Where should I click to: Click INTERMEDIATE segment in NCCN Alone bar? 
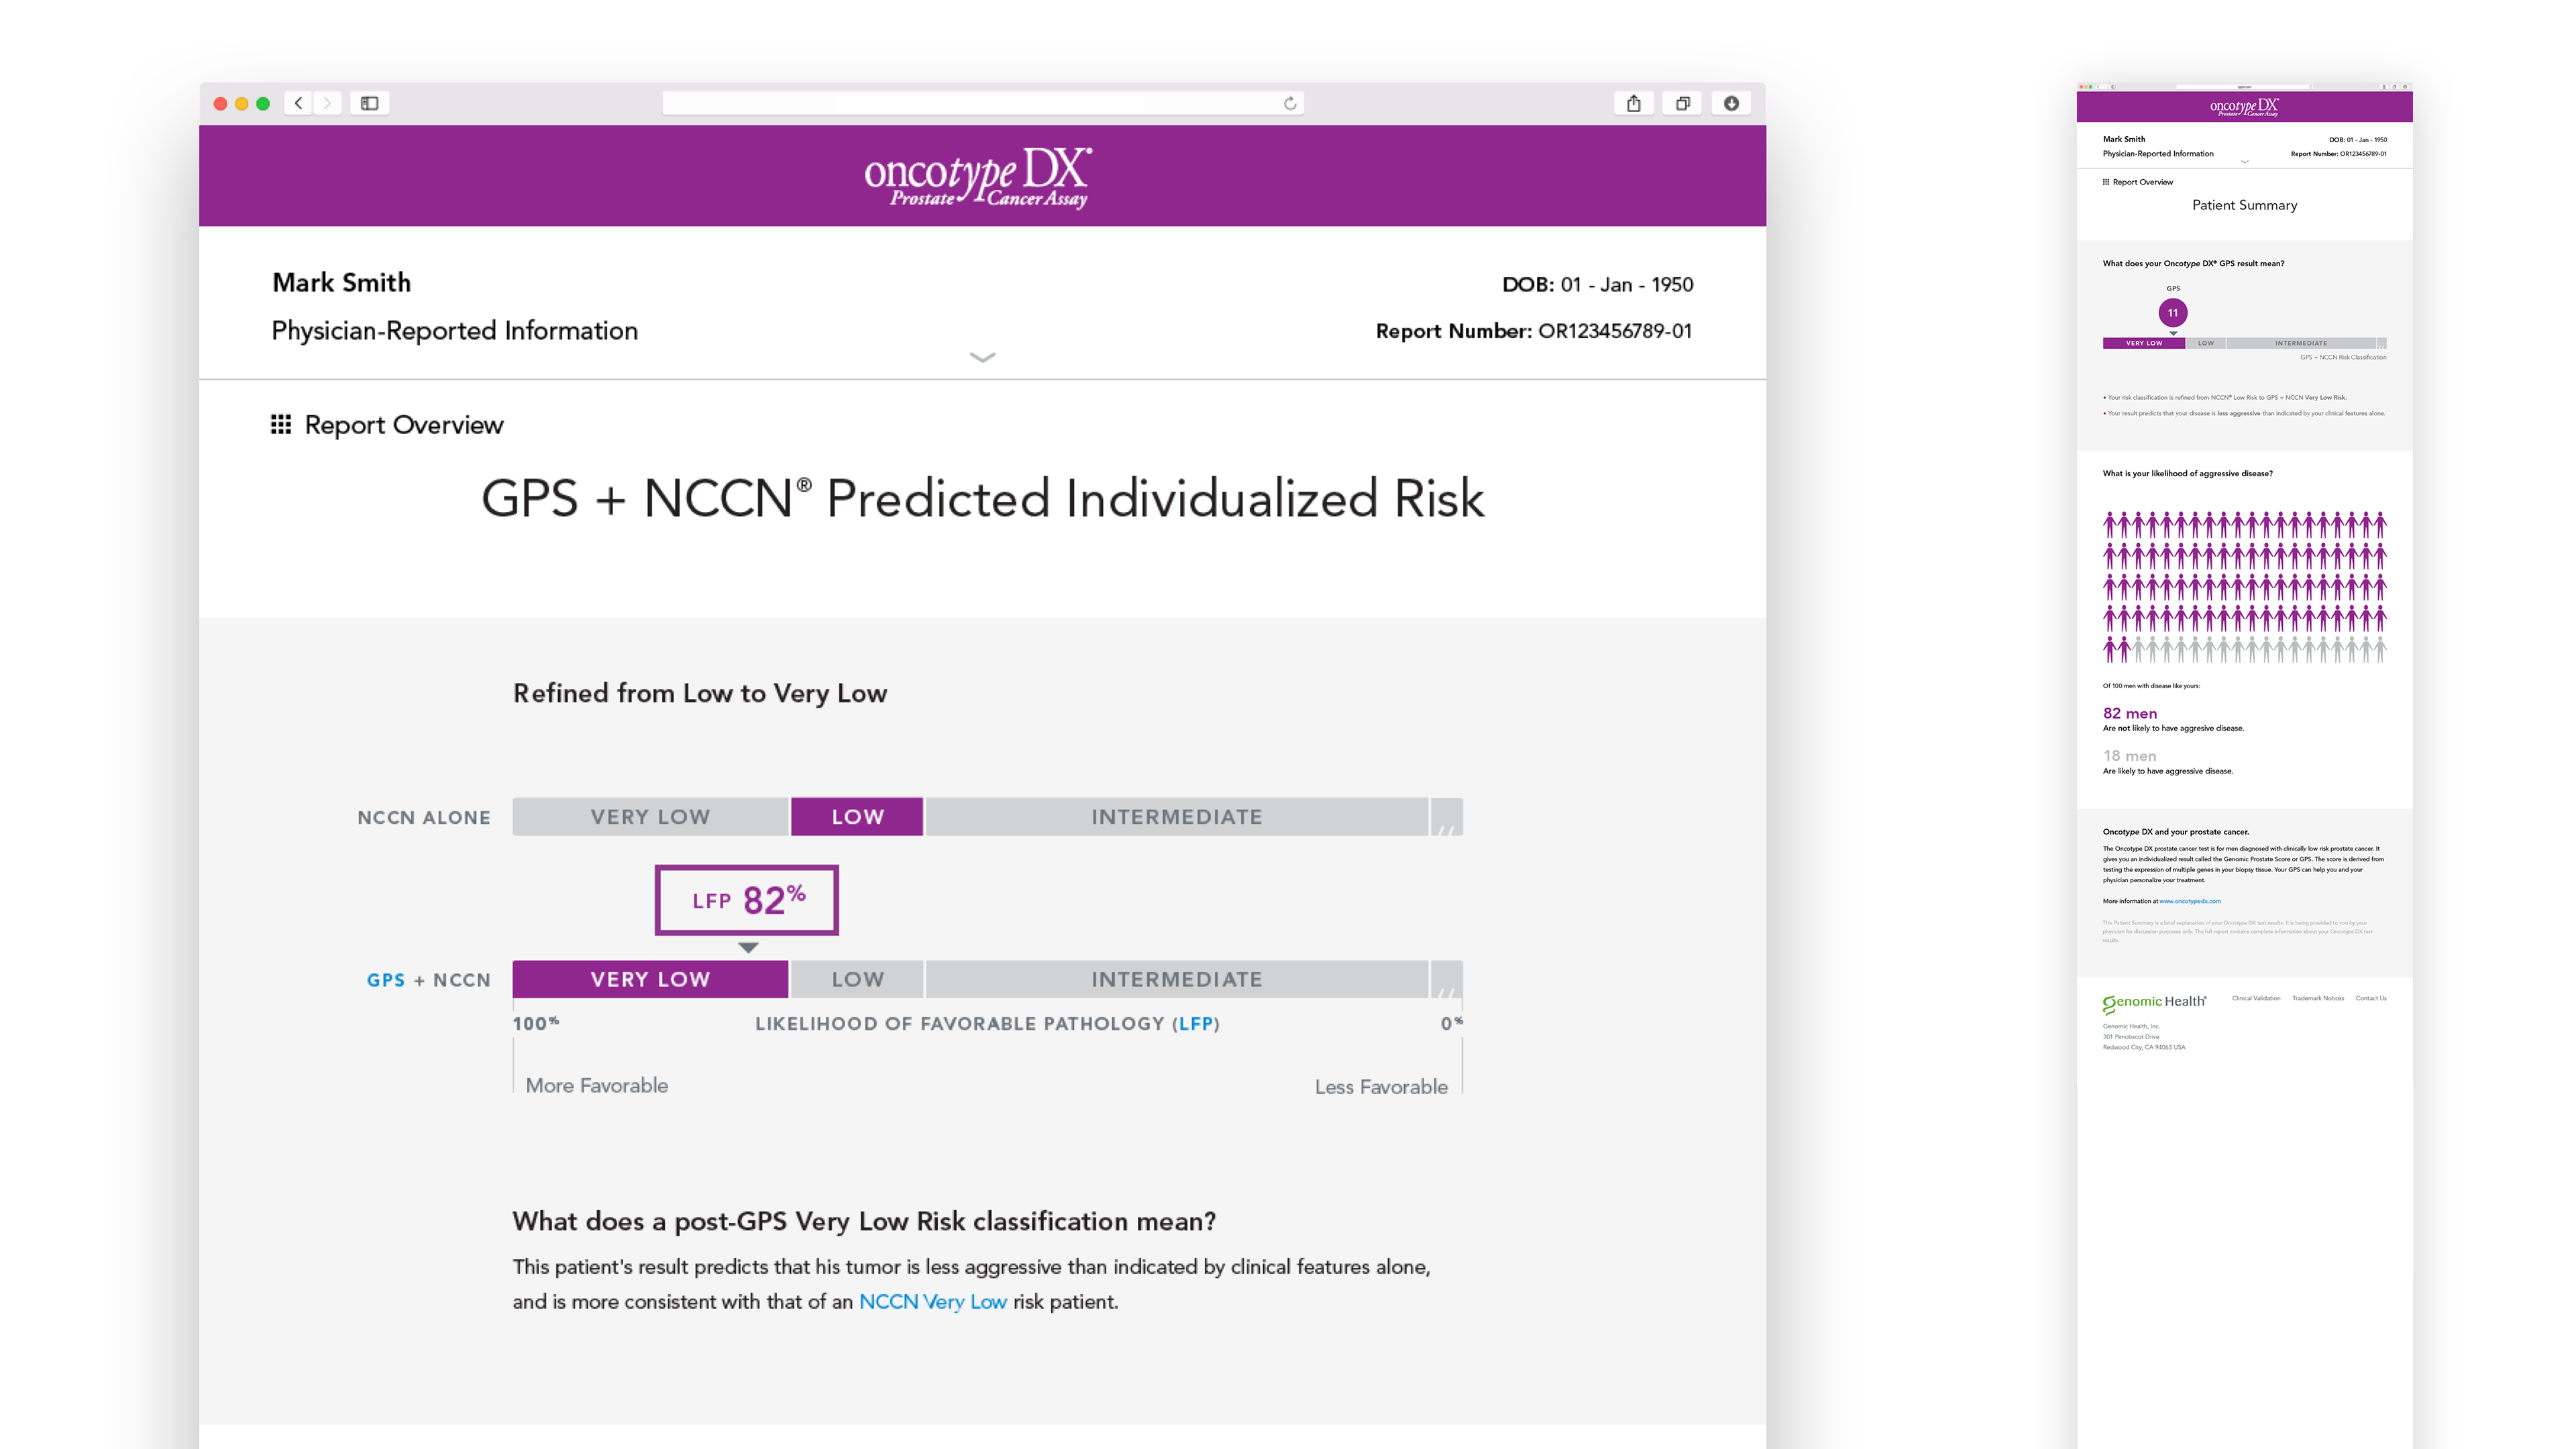[x=1177, y=817]
